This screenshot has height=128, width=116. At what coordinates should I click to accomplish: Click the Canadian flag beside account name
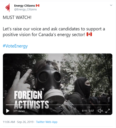pyautogui.click(x=37, y=6)
